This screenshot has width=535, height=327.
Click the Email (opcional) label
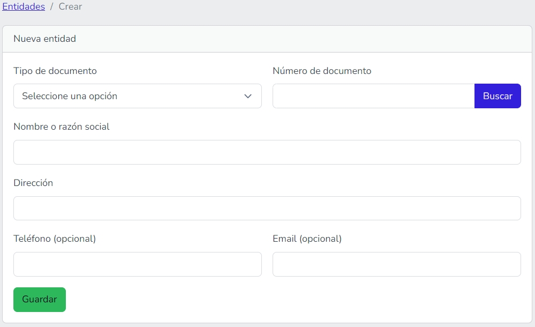click(307, 239)
